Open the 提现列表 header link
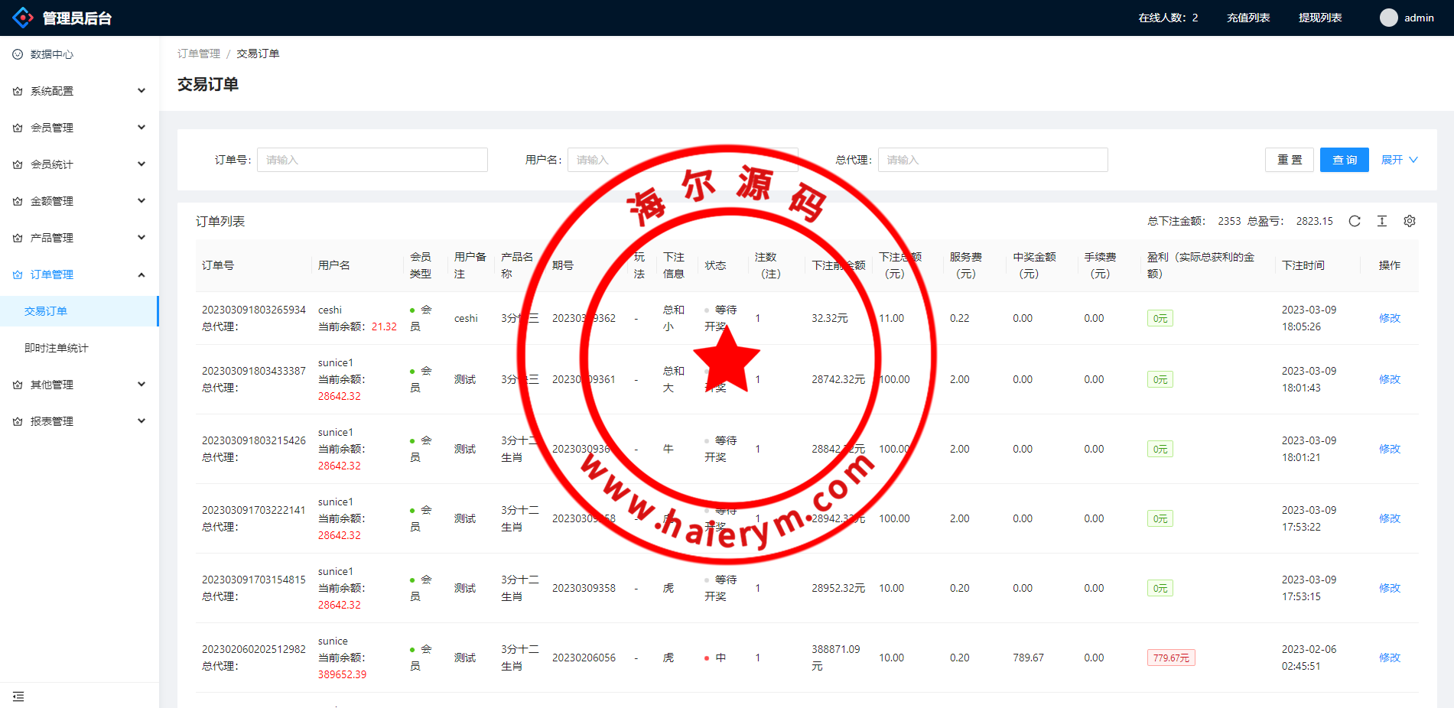This screenshot has width=1454, height=708. (1320, 18)
